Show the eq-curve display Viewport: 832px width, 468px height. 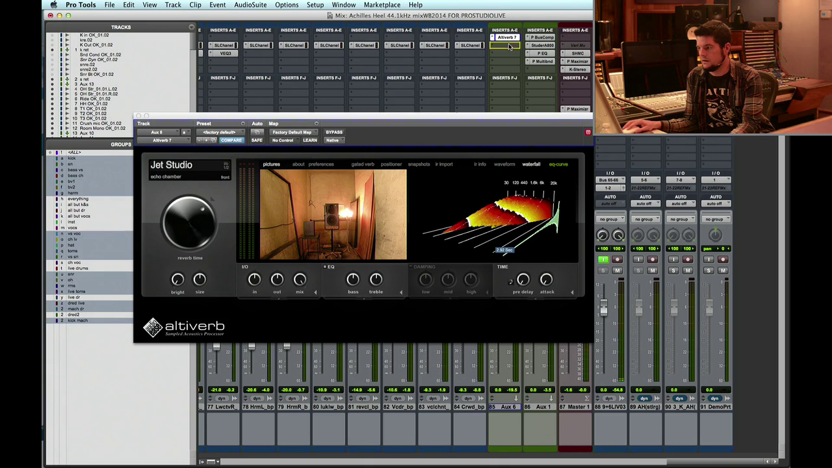click(558, 164)
